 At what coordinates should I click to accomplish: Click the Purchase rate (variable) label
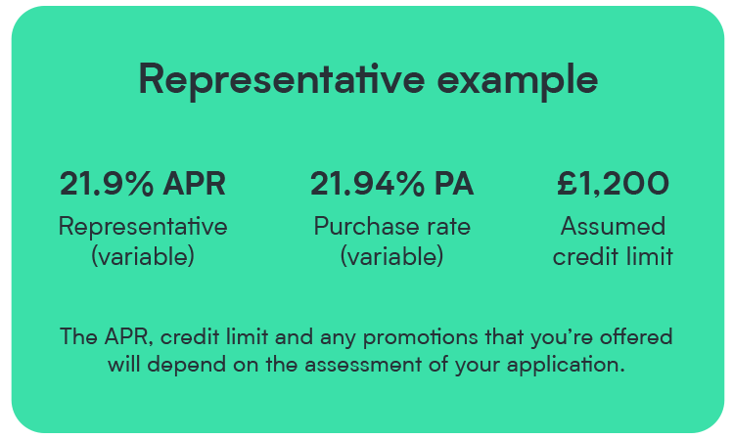[x=391, y=241]
